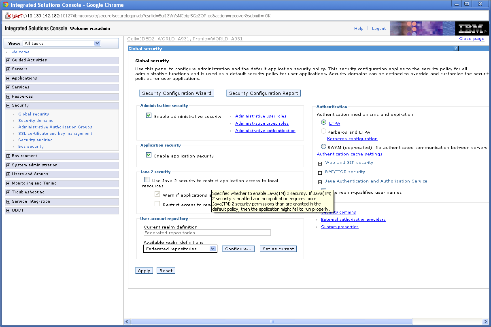Open Administrative authentication link

point(265,131)
